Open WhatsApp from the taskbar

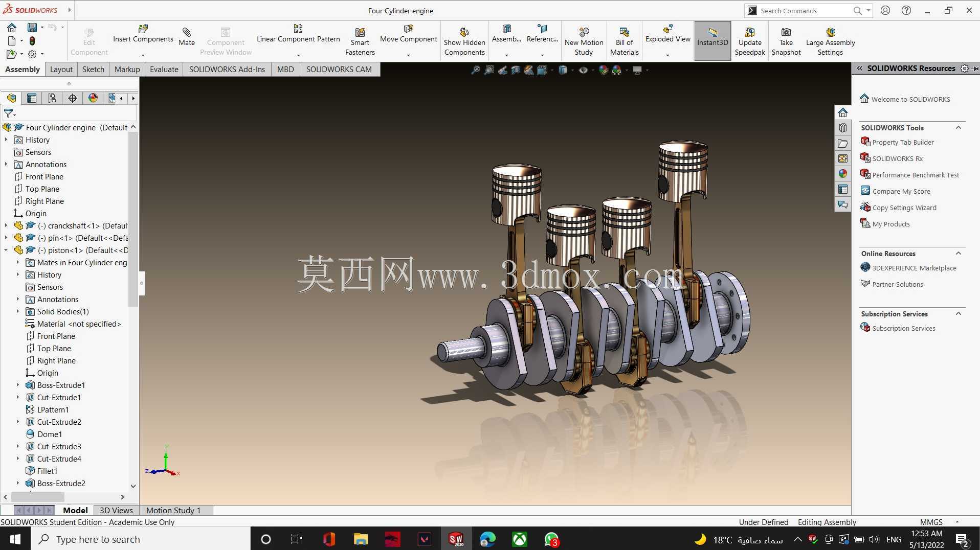552,539
